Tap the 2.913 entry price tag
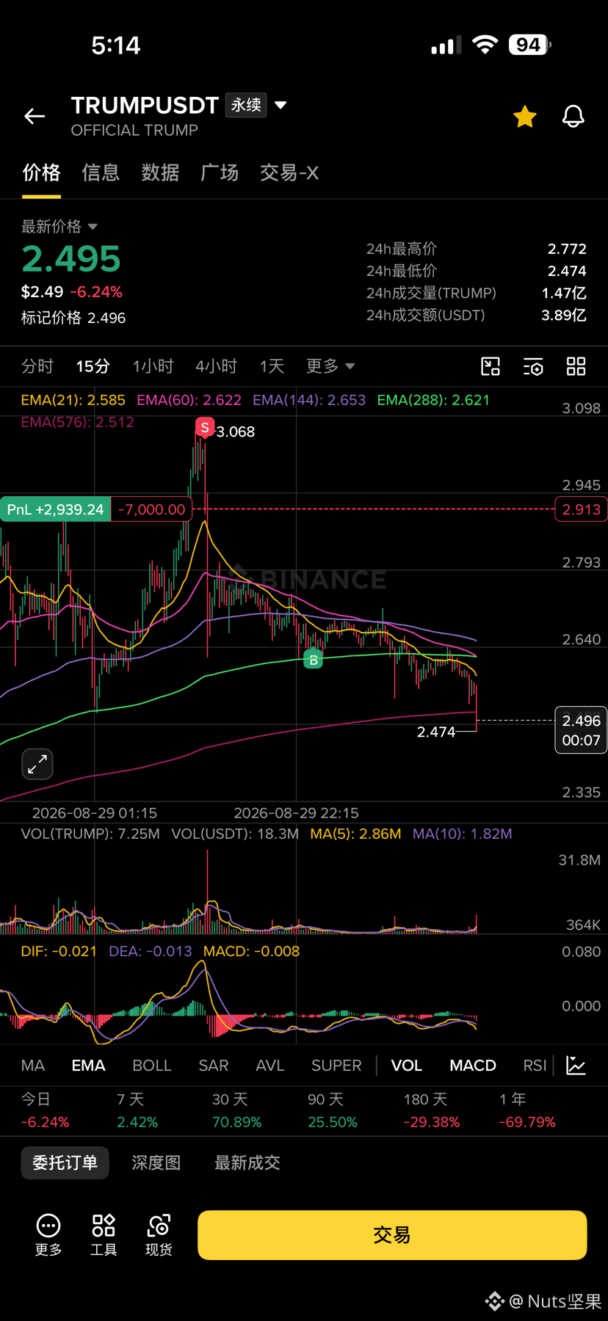This screenshot has height=1321, width=608. (582, 509)
